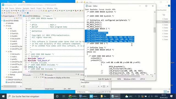Select syscalls.c file
Image resolution: width=176 pixels, height=99 pixels.
(15, 67)
